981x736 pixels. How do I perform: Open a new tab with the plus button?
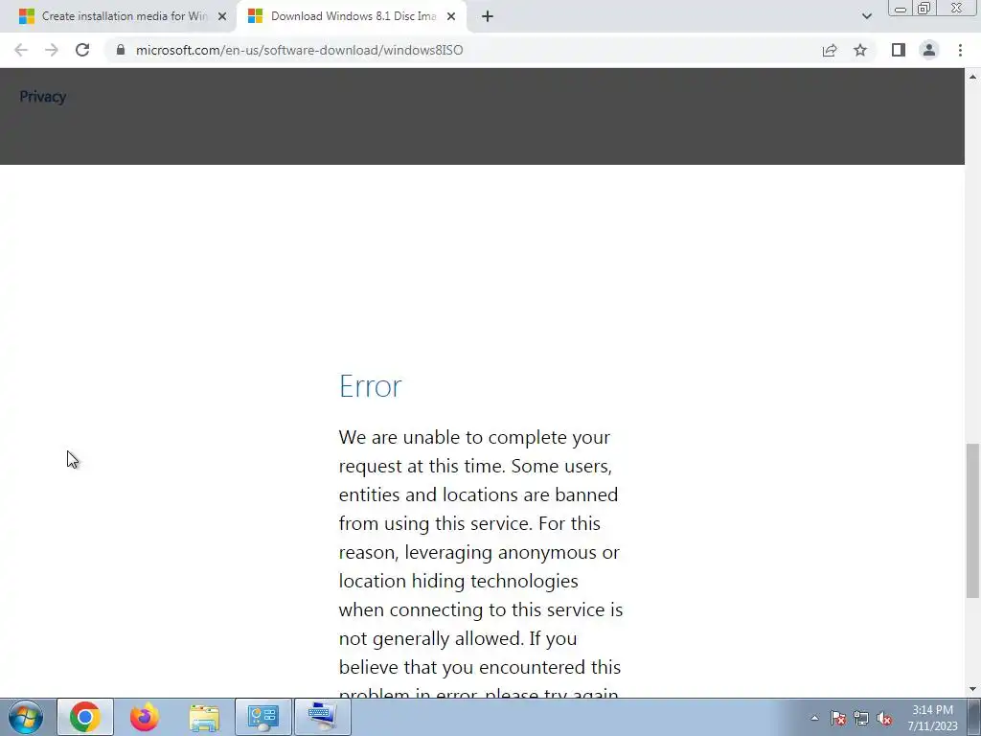[488, 16]
